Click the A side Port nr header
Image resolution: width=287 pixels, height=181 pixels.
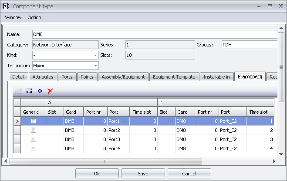95,112
